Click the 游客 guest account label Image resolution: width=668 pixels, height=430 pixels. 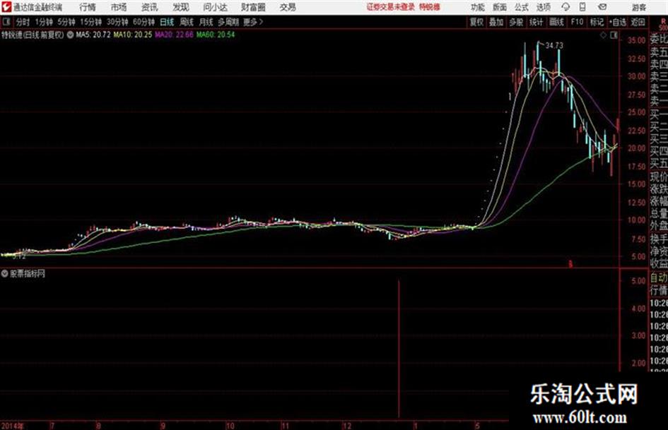638,7
